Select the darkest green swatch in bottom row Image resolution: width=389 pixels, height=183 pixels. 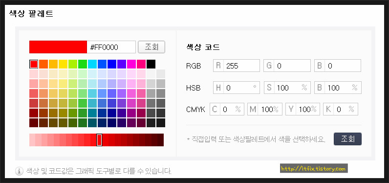click(83, 123)
